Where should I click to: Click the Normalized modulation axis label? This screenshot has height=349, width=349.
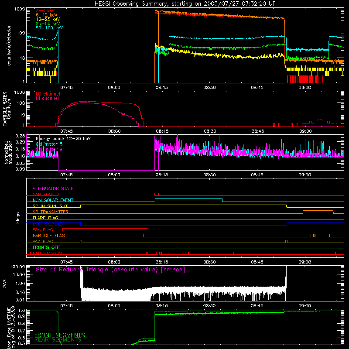tap(8, 152)
